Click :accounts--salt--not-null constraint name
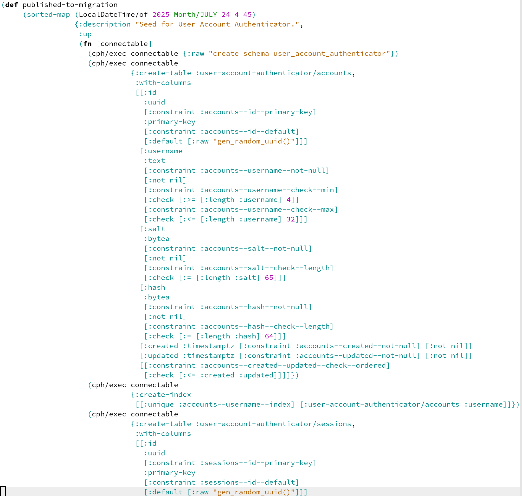 point(254,249)
